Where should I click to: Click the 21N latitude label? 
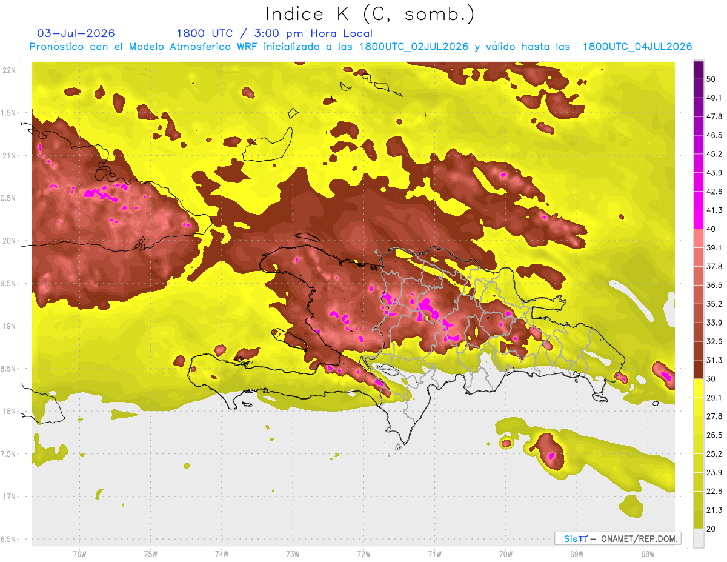[x=10, y=155]
